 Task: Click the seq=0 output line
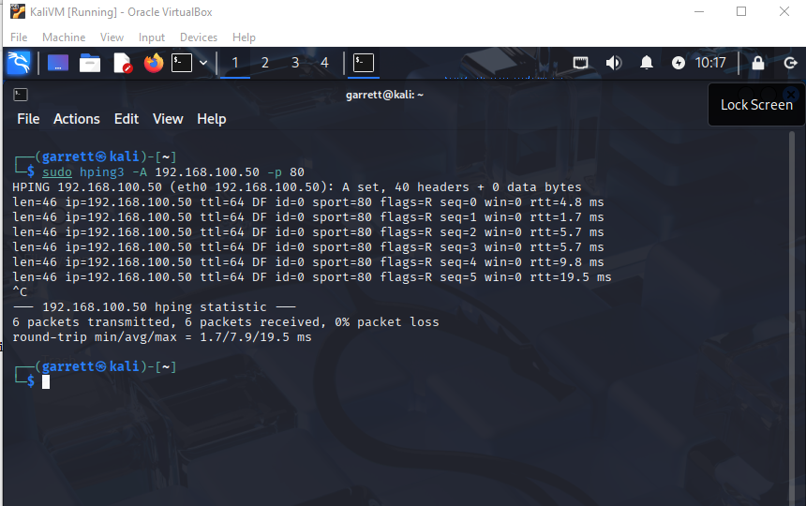308,202
